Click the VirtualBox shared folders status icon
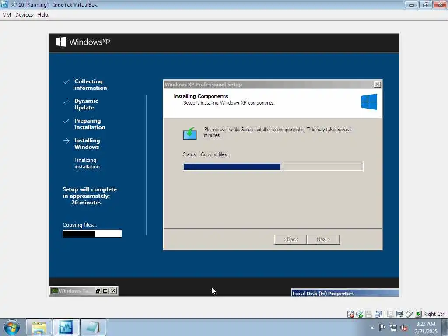 tap(378, 314)
